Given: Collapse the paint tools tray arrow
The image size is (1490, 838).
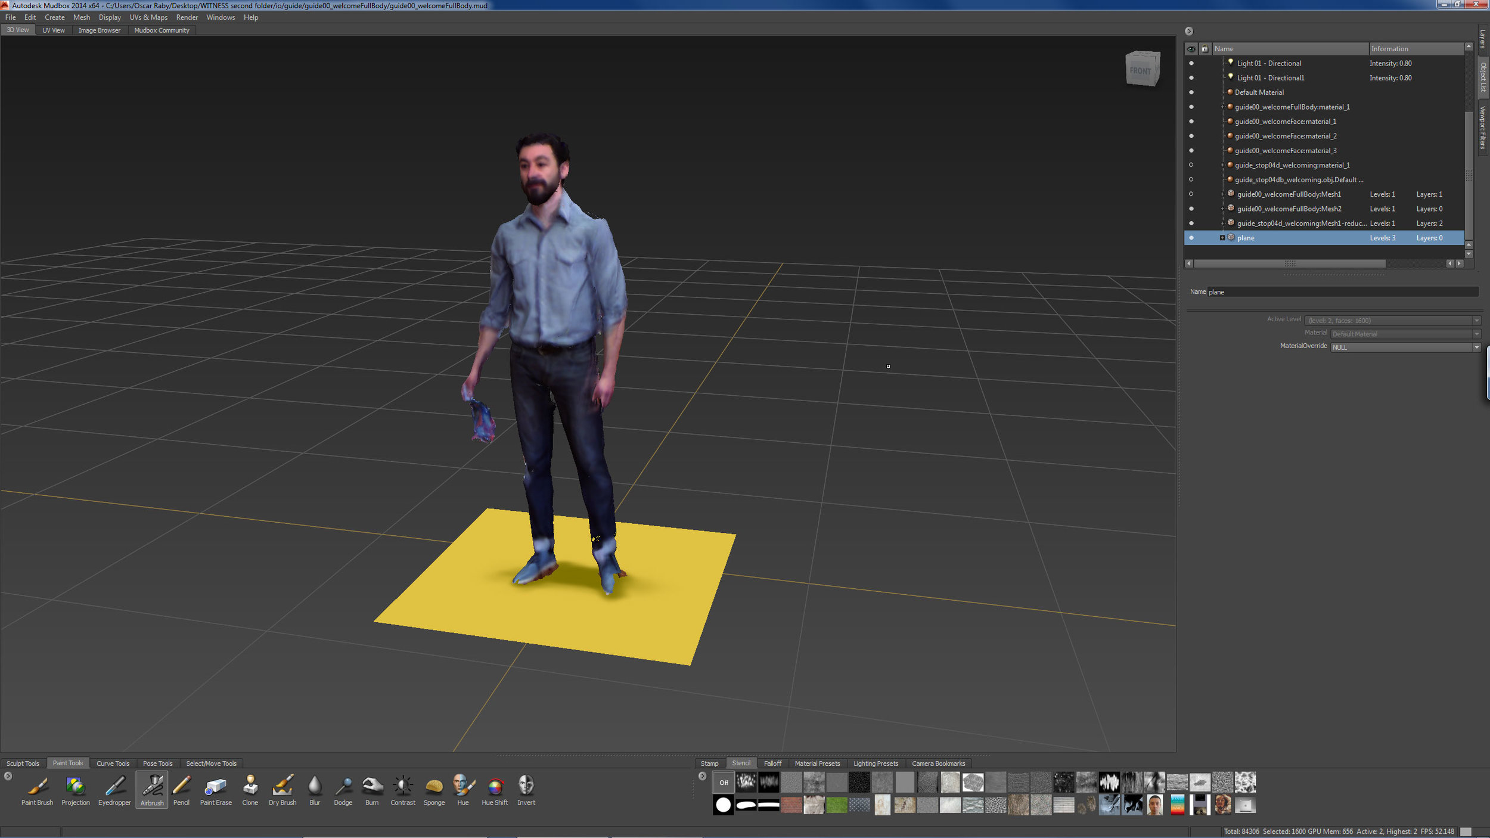Looking at the screenshot, I should point(8,776).
